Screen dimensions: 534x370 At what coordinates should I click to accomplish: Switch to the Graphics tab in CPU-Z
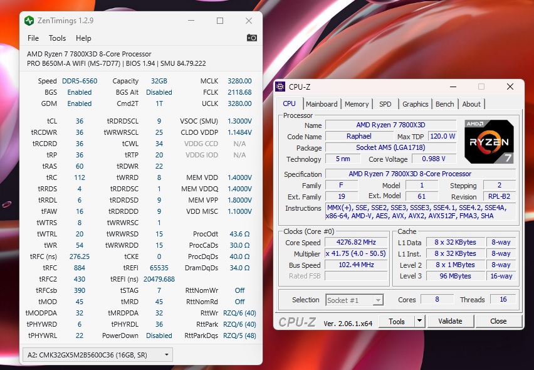(x=415, y=104)
